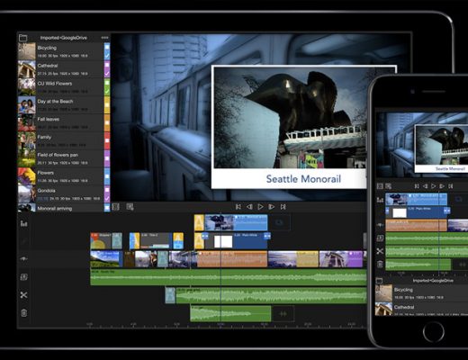Select the 'Field of flowers pan' clip name
Viewport: 468px width, 360px height.
(x=58, y=155)
